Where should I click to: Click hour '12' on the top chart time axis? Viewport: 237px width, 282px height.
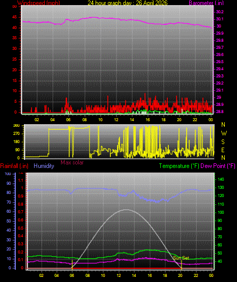(116, 120)
